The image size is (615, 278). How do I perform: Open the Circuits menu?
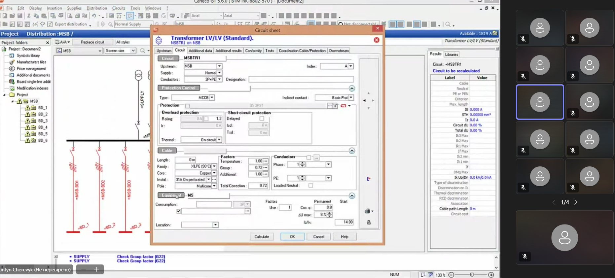(x=119, y=8)
